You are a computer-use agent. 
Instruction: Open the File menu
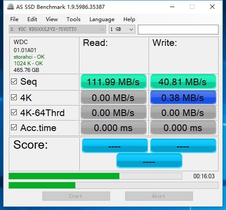pos(14,19)
